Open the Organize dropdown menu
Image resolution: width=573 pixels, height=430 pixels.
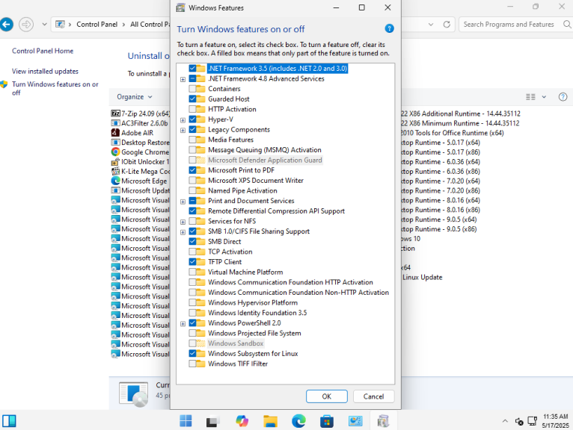(x=134, y=96)
